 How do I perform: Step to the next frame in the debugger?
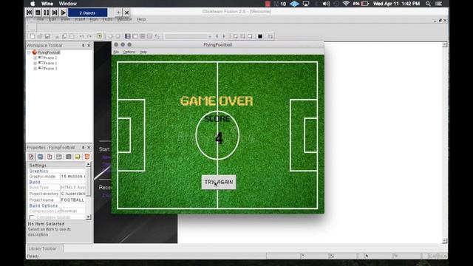[x=55, y=13]
